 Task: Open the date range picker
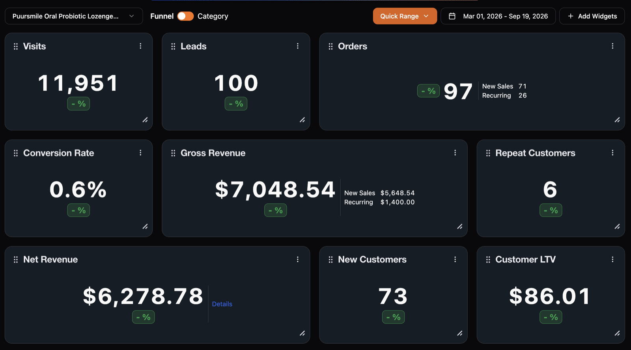[498, 16]
